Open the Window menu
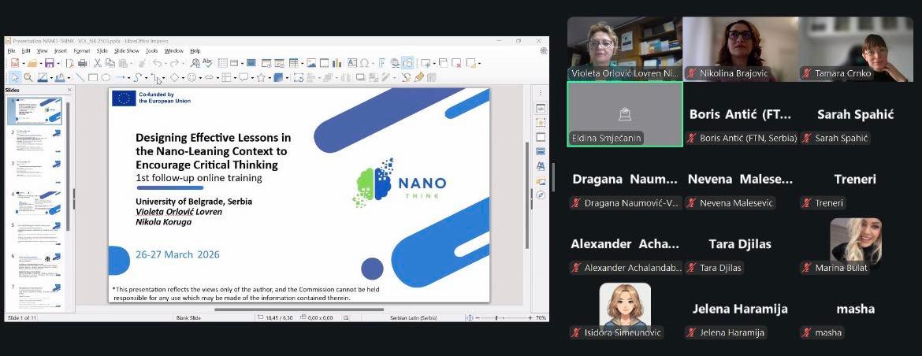The image size is (922, 356). point(174,51)
